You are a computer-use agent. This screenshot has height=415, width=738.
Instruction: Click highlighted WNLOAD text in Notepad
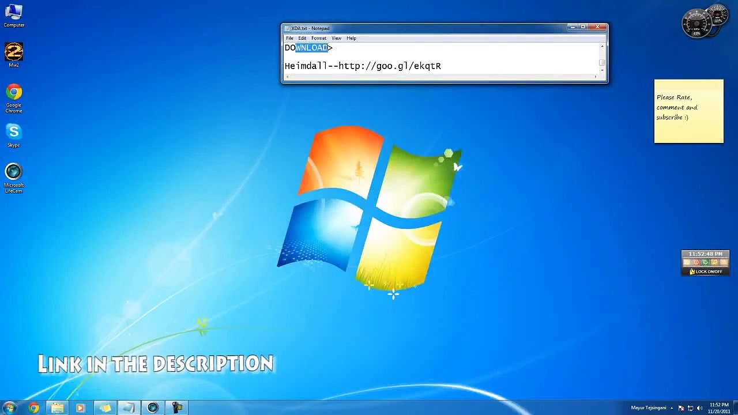tap(311, 48)
